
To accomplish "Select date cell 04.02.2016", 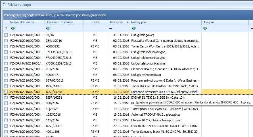I will tap(118, 58).
